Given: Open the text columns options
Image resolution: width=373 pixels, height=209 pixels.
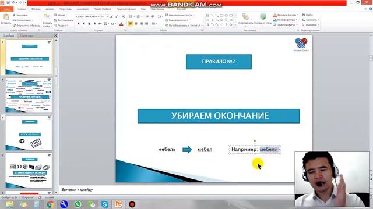Looking at the screenshot, I should [154, 24].
